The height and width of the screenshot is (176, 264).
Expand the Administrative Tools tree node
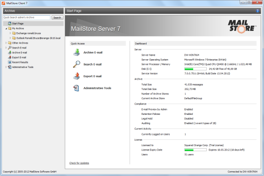[x=6, y=67]
